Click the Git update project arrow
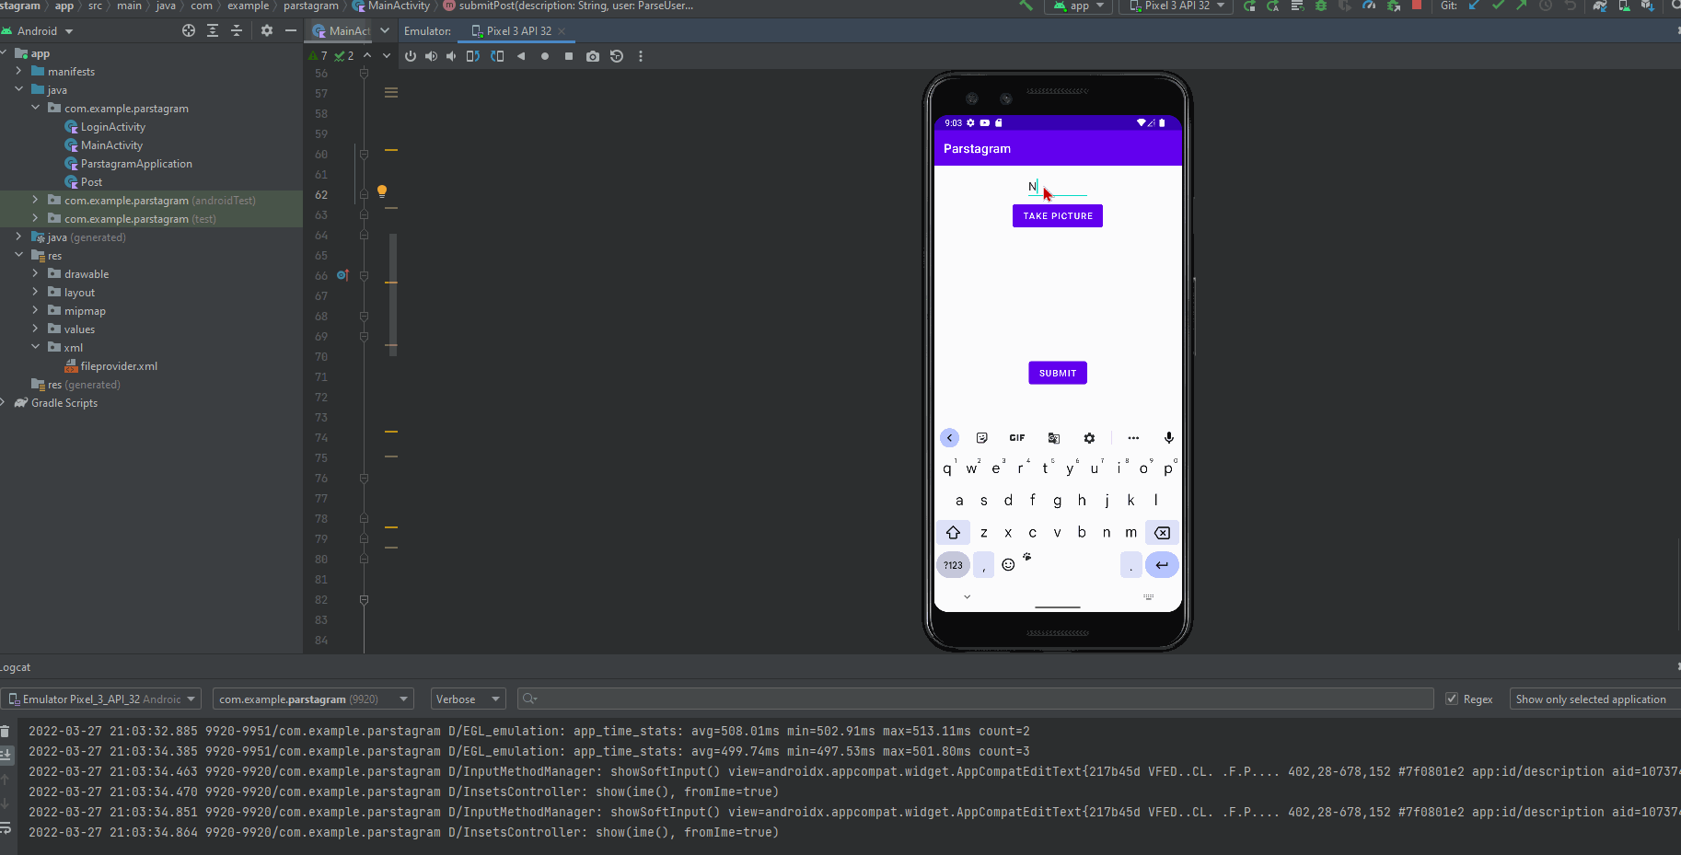The height and width of the screenshot is (855, 1681). coord(1475,6)
